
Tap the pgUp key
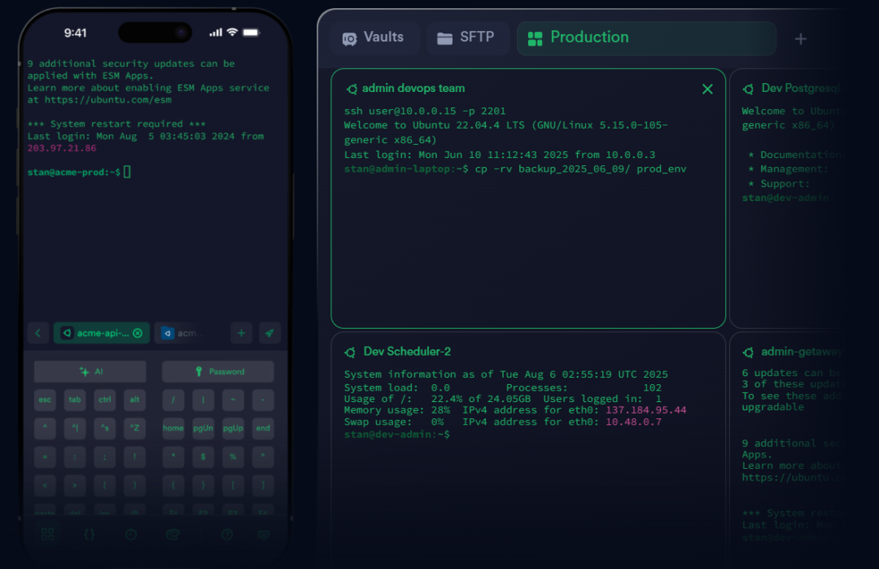[234, 428]
